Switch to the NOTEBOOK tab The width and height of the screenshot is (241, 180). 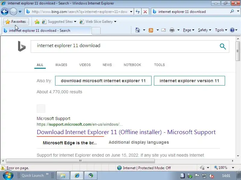pos(132,65)
